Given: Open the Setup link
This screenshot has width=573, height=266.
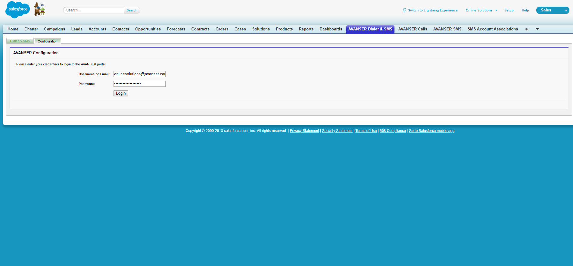Looking at the screenshot, I should [509, 10].
